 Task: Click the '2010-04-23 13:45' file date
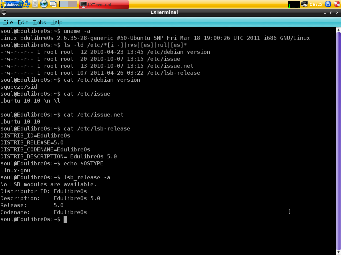117,52
